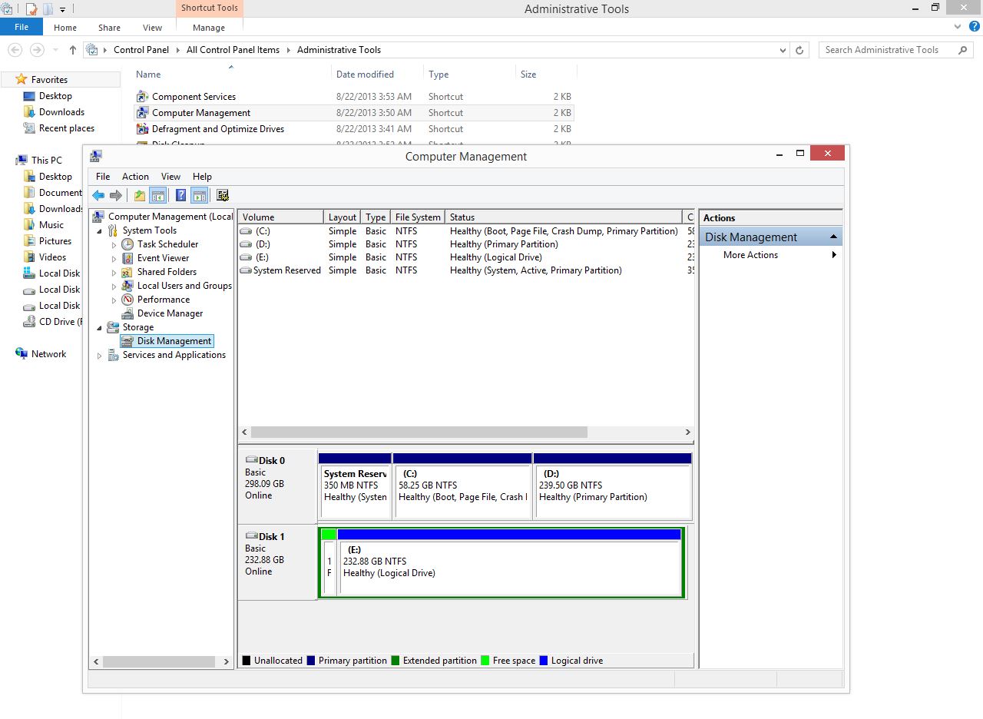Image resolution: width=983 pixels, height=719 pixels.
Task: Switch to the Share tab in Explorer ribbon
Action: tap(109, 28)
